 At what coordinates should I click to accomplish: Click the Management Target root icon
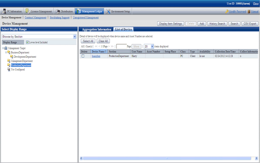[6, 48]
